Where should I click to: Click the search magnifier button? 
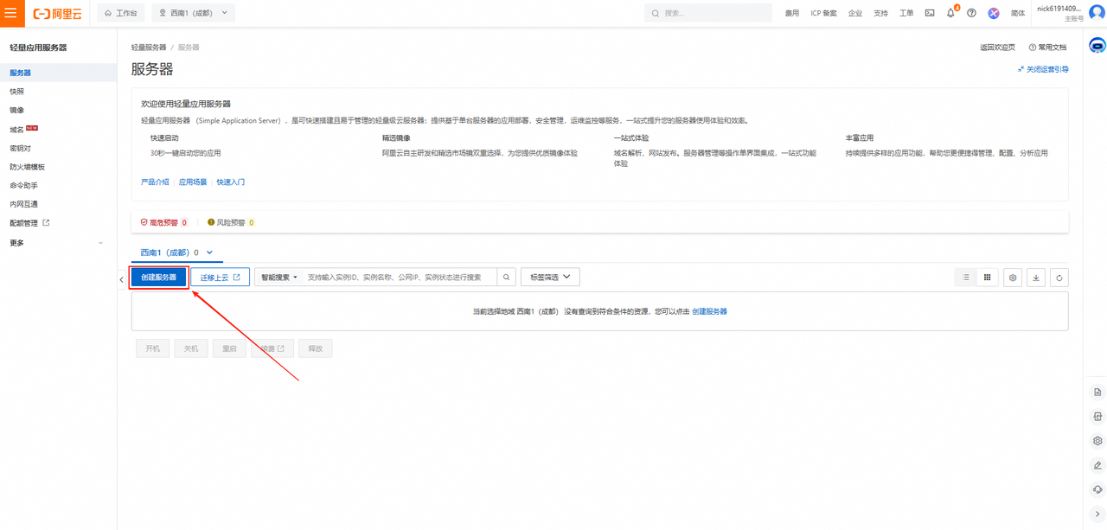pyautogui.click(x=507, y=278)
